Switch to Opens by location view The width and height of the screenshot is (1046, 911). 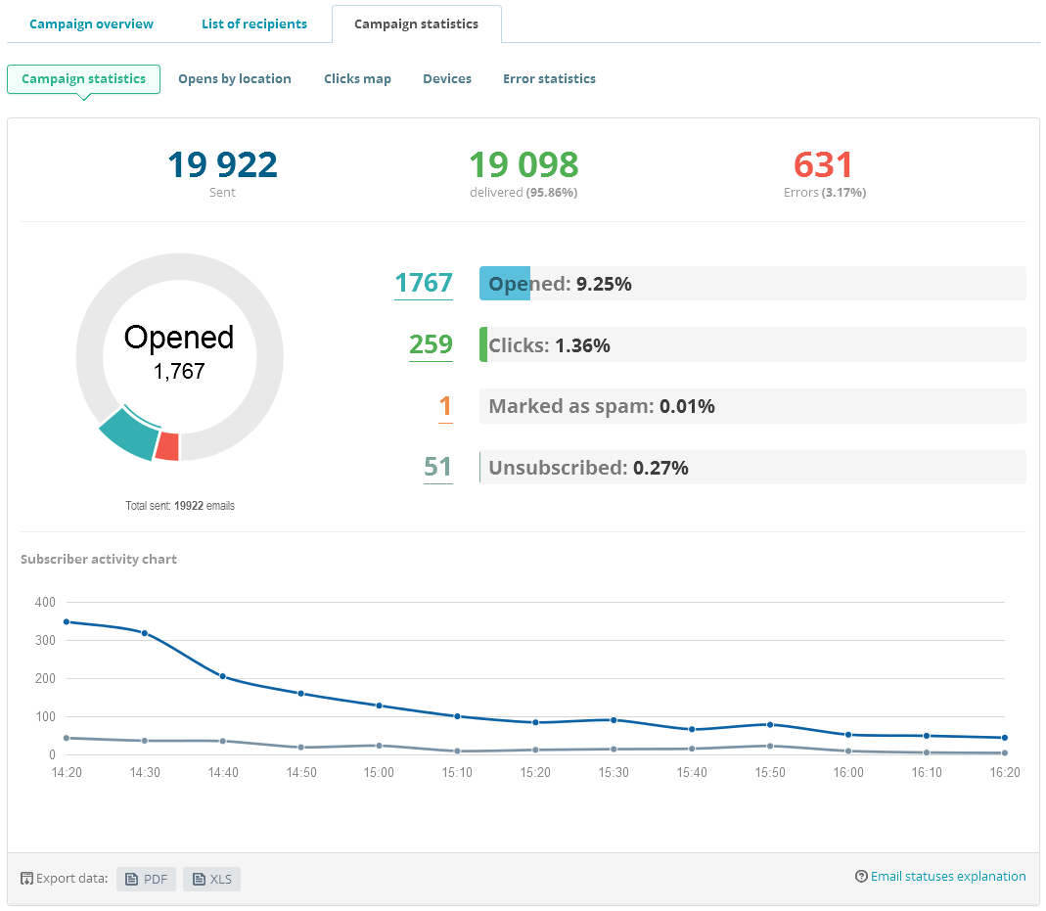235,78
